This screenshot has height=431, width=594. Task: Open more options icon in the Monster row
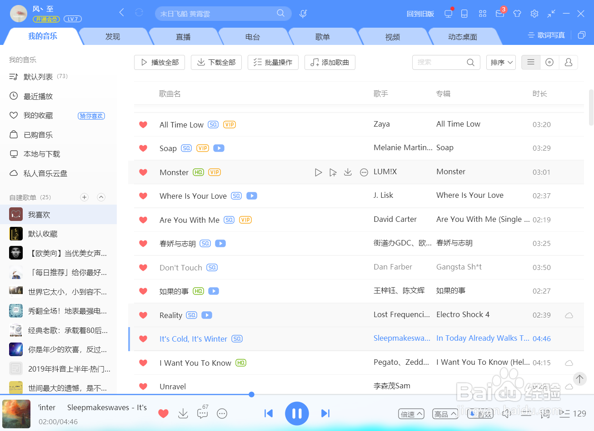tap(364, 172)
